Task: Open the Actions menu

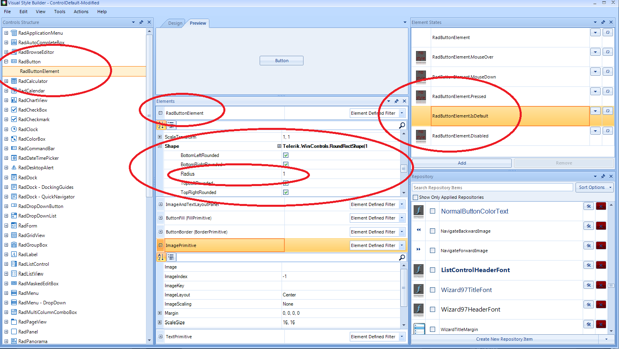Action: click(x=81, y=12)
